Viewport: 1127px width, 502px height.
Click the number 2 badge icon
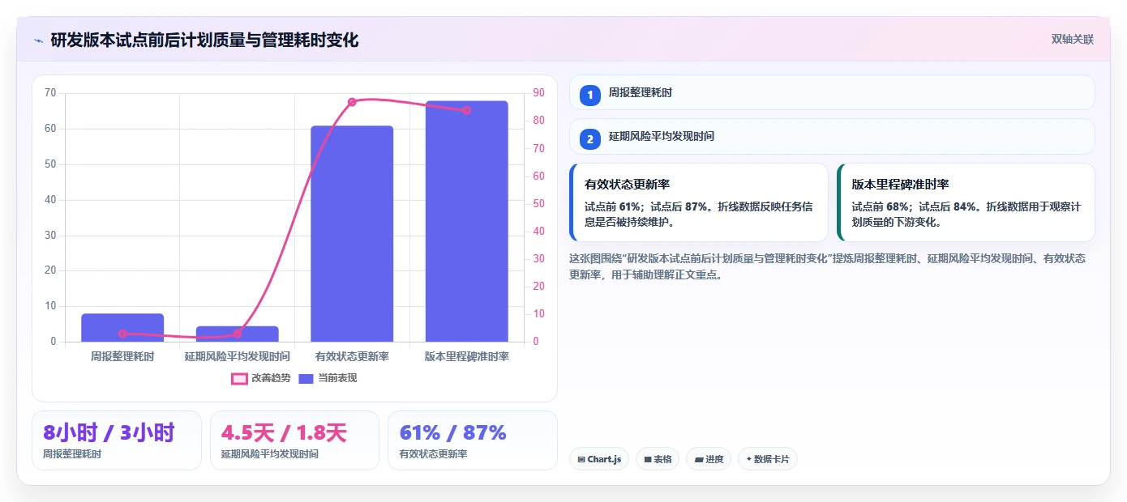click(x=590, y=139)
